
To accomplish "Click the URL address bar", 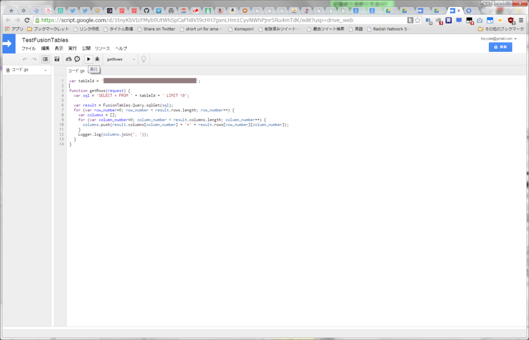I will 219,20.
